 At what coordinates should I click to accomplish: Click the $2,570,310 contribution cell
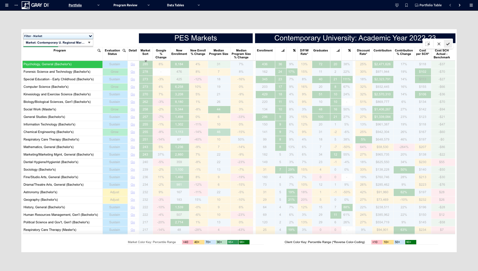(x=382, y=94)
